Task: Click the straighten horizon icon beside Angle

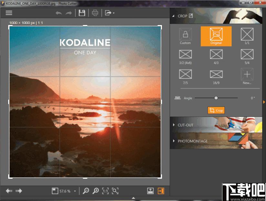Action: coord(178,98)
